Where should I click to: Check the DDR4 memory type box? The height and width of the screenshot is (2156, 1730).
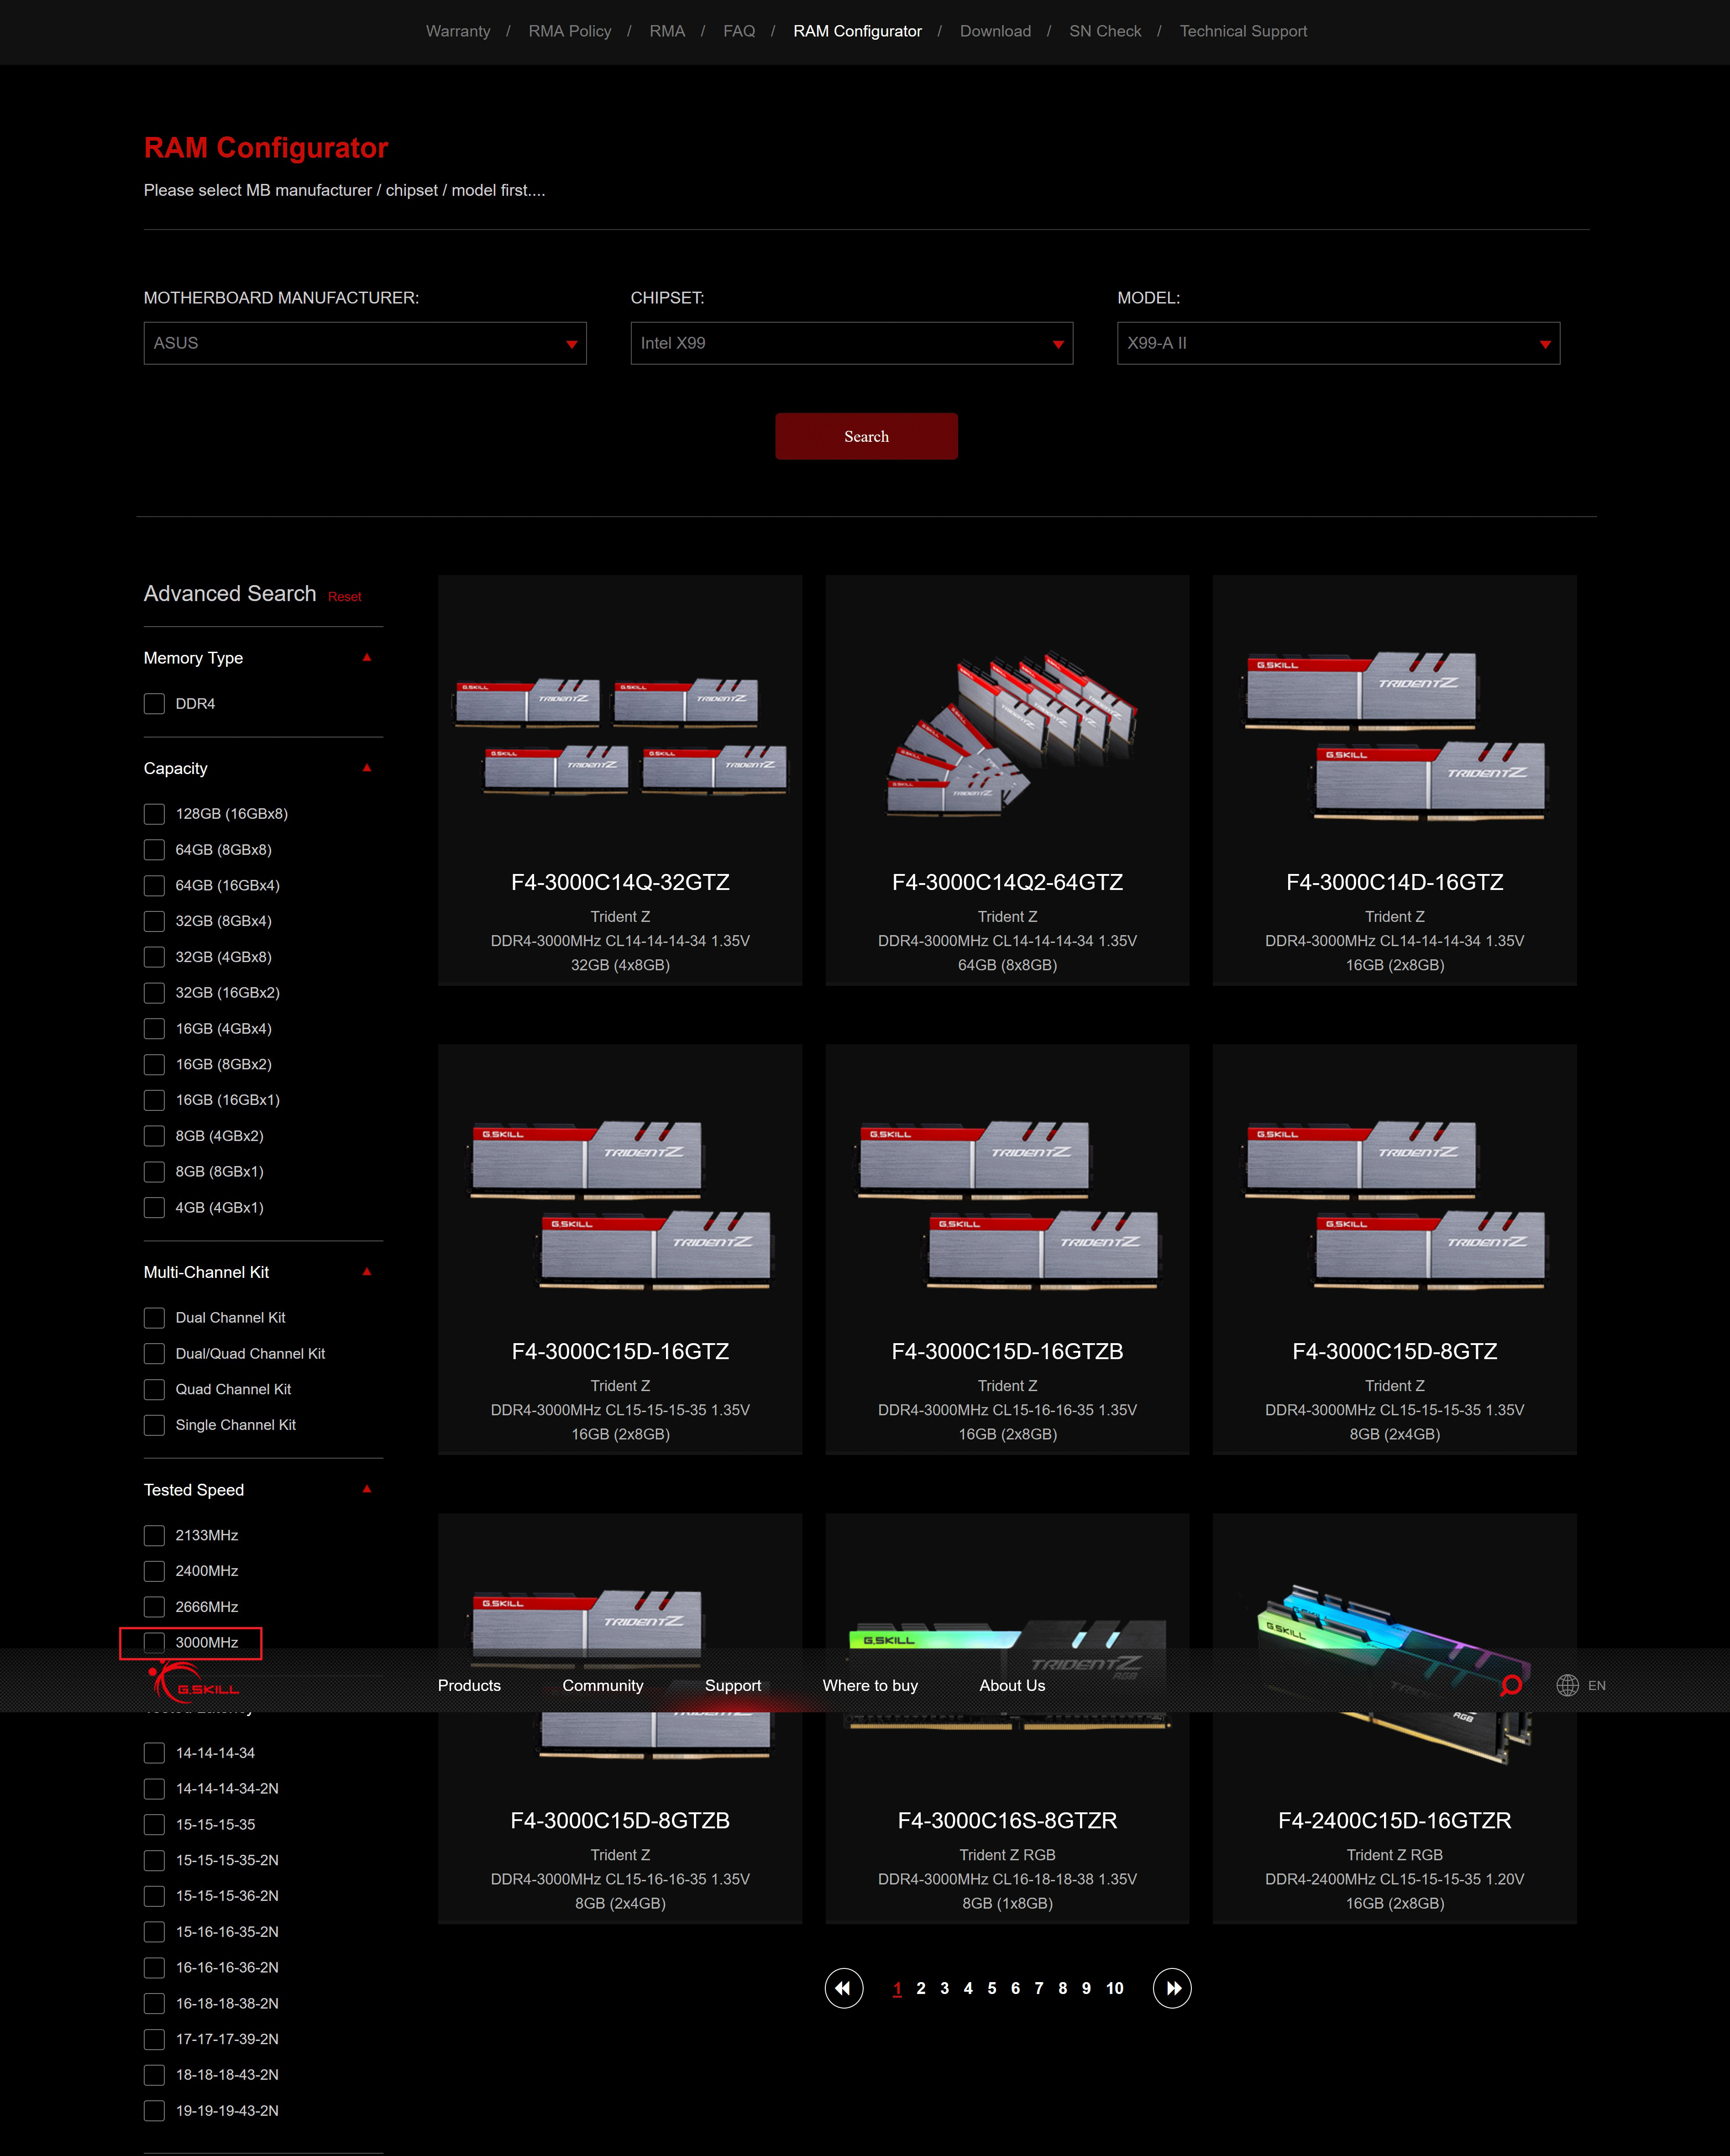click(154, 704)
